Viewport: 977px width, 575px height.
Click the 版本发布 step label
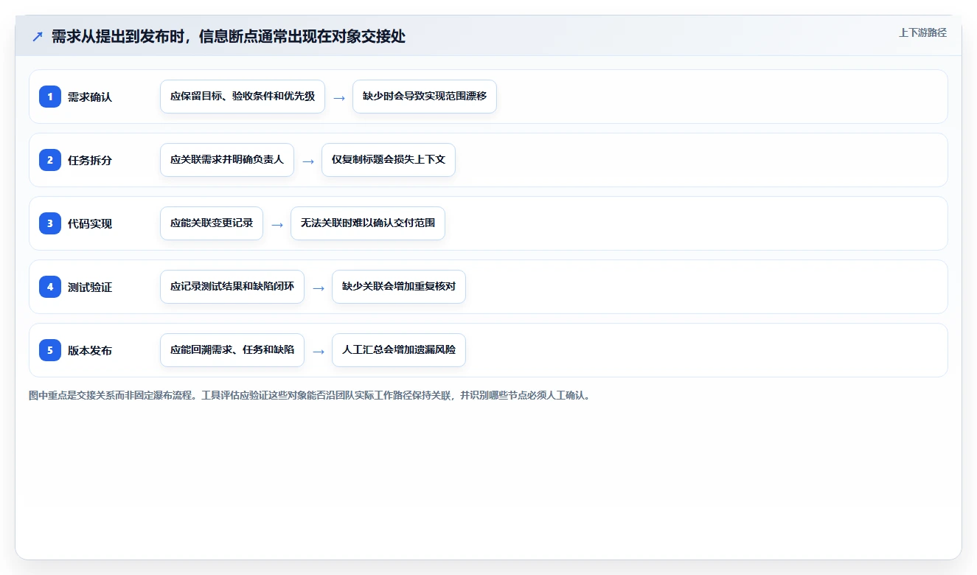click(x=90, y=350)
